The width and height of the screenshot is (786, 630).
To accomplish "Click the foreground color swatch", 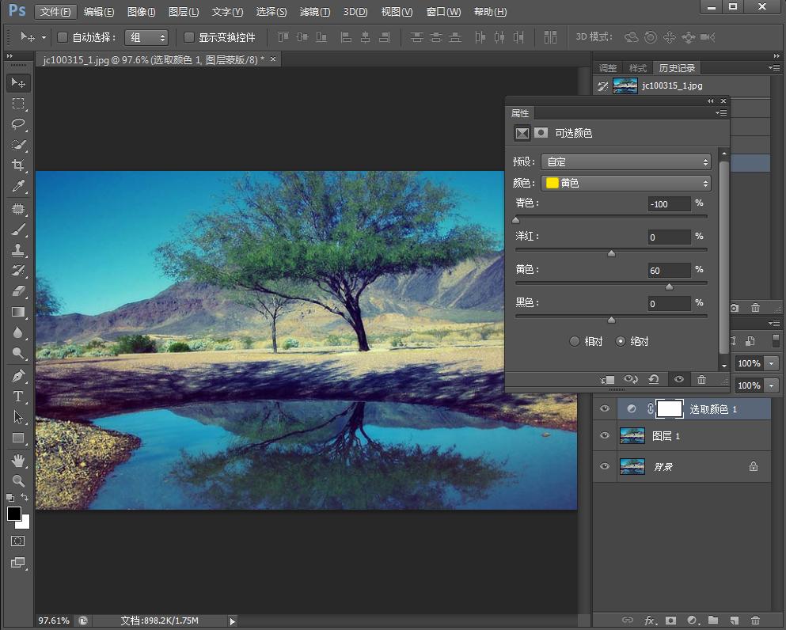I will [x=13, y=513].
